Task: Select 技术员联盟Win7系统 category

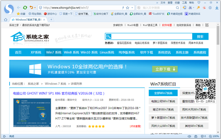Action: [194, 118]
